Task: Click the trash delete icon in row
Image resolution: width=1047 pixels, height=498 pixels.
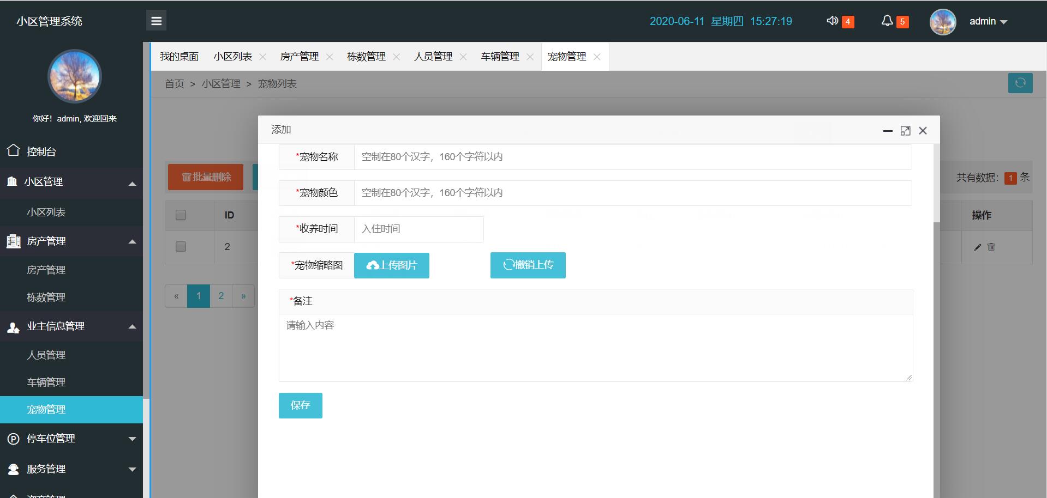Action: pyautogui.click(x=991, y=247)
